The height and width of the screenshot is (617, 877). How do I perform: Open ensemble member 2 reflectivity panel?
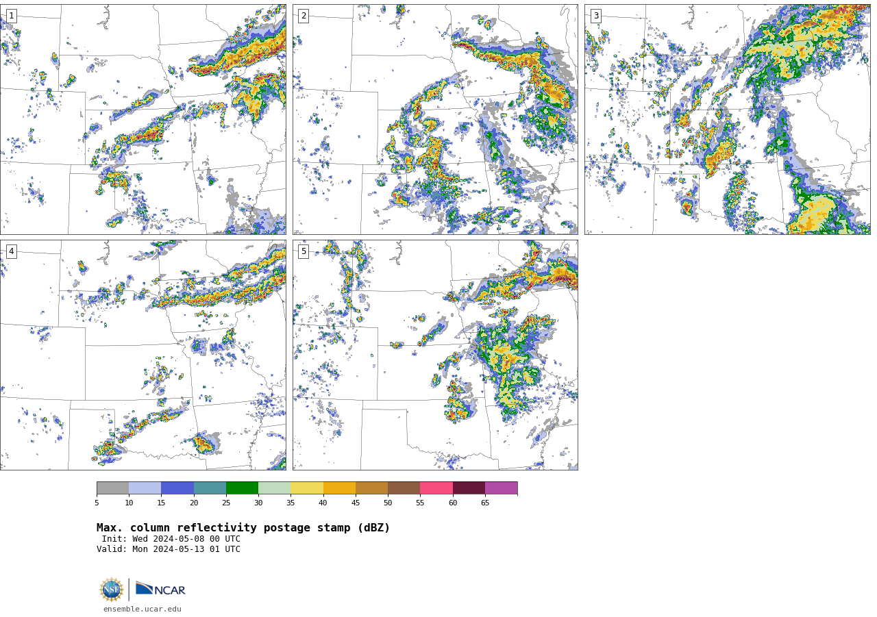(x=435, y=119)
